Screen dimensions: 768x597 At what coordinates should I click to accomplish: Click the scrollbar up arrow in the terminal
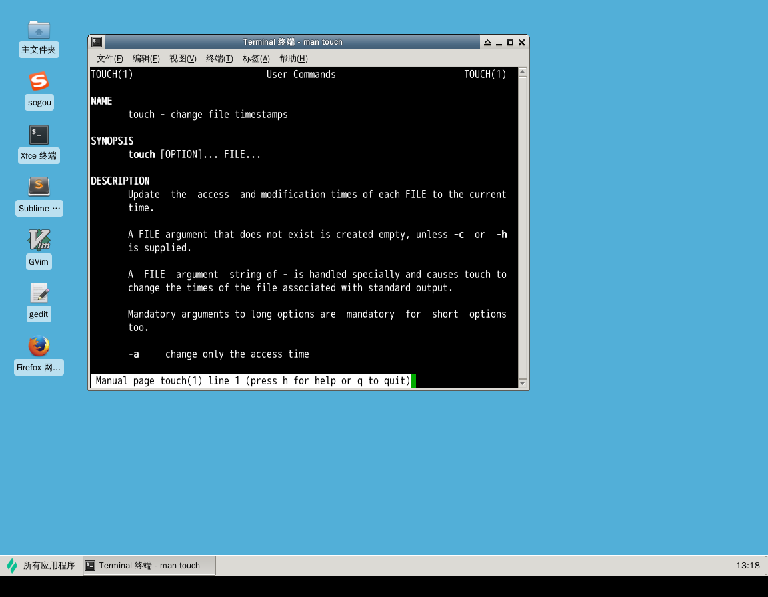[523, 72]
